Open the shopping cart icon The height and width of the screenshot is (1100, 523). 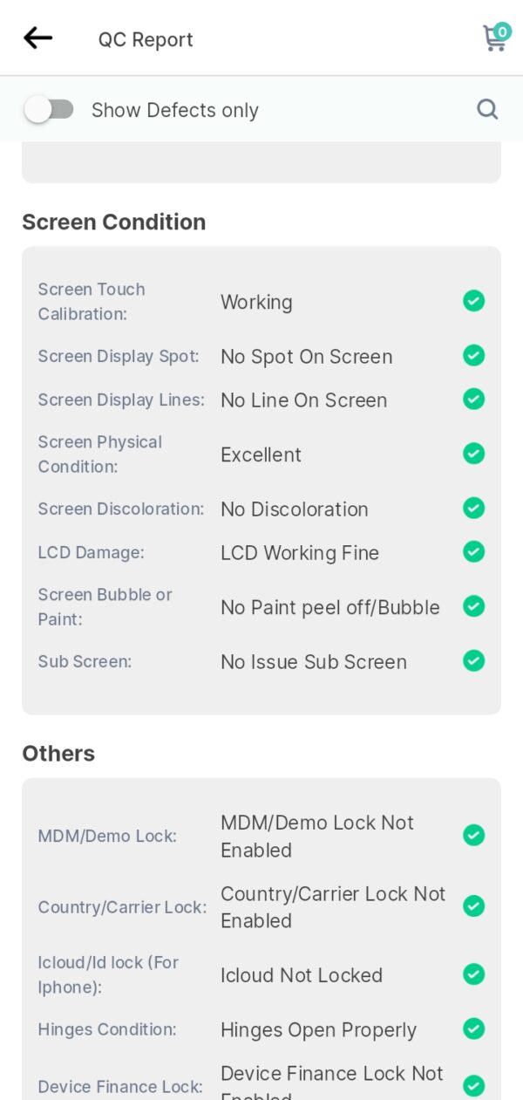[496, 38]
